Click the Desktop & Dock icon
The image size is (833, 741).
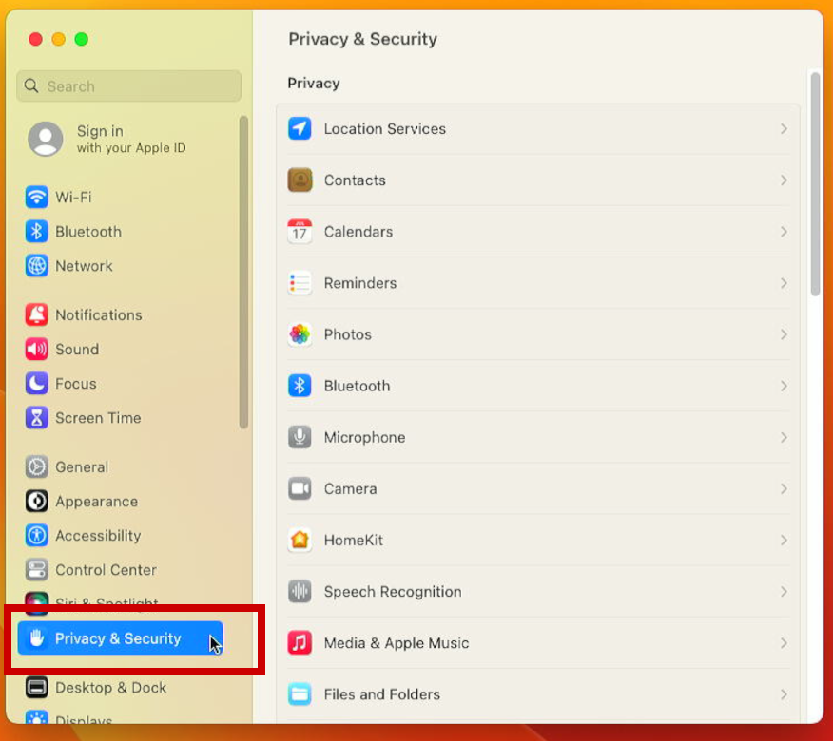tap(37, 688)
